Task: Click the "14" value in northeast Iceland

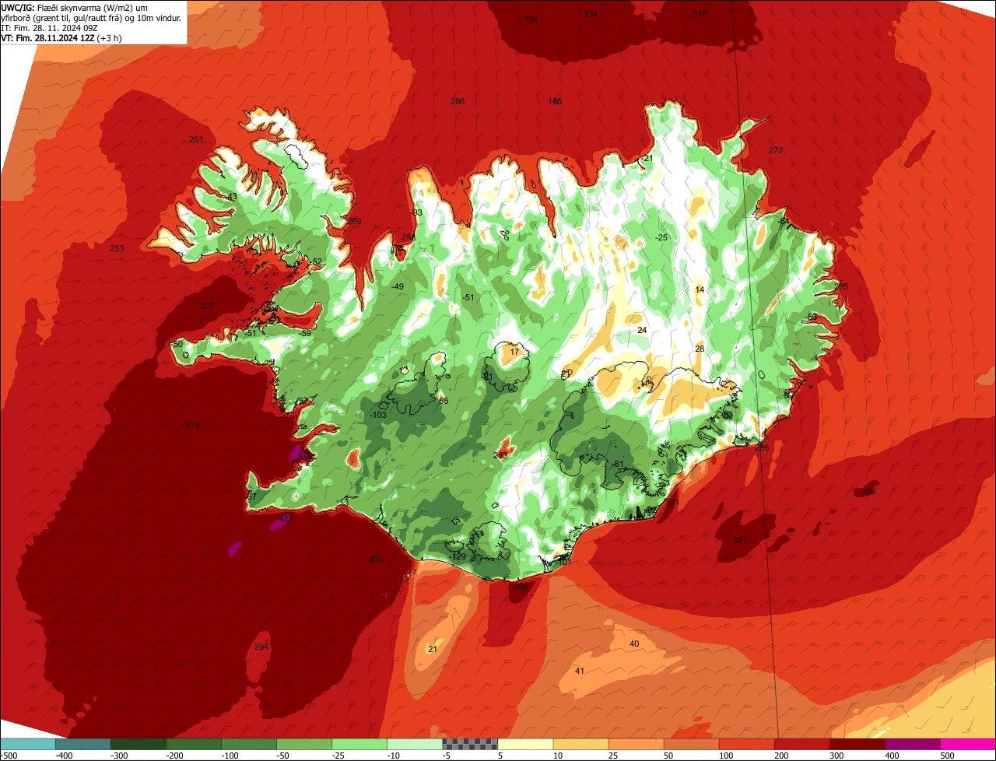Action: [700, 289]
